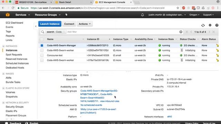Remove the search : Coda filter
This screenshot has height=124, width=221.
tap(64, 32)
